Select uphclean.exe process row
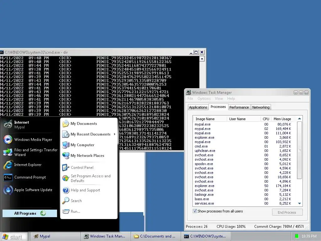Image resolution: width=321 pixels, height=241 pixels. (245, 151)
